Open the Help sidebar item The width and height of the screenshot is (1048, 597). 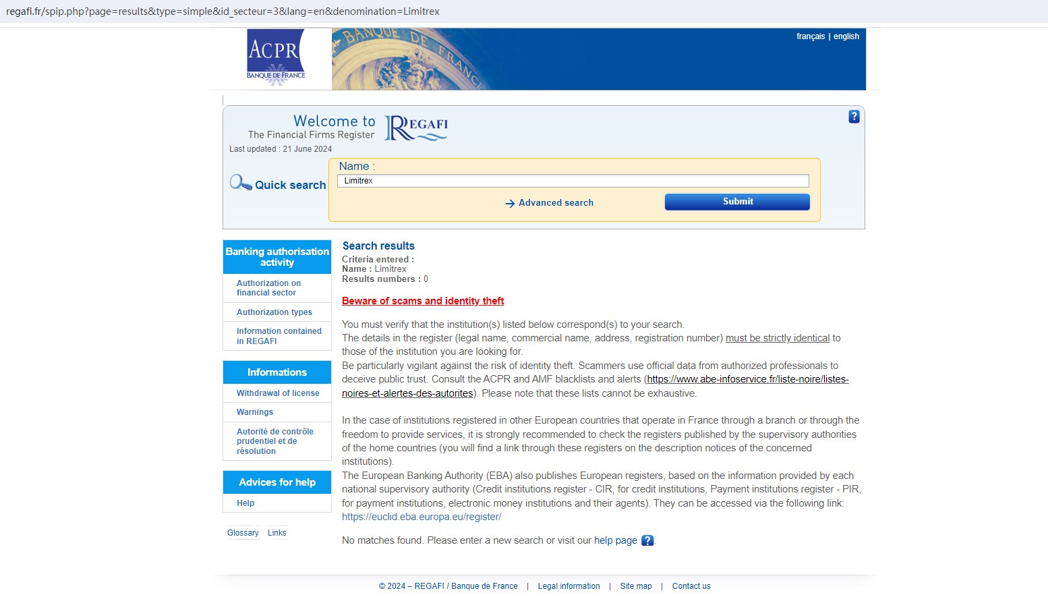pos(245,503)
